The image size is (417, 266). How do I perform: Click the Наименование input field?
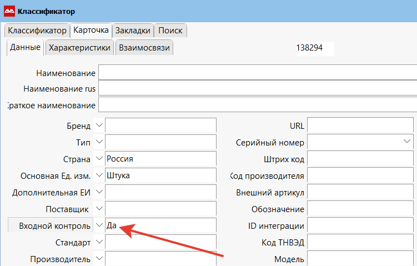257,73
